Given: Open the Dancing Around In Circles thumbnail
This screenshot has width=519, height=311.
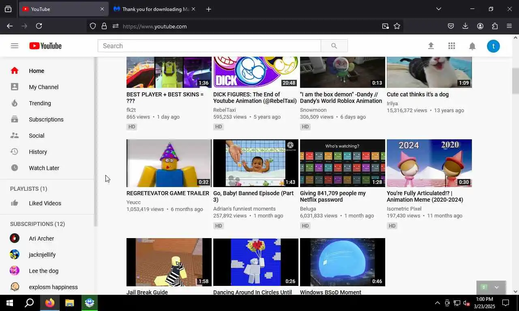Looking at the screenshot, I should (256, 262).
